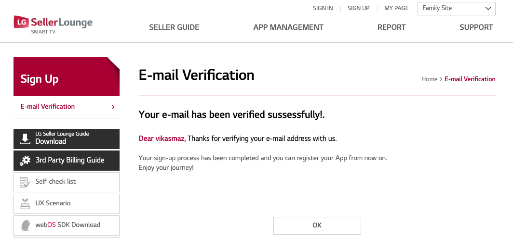
Task: Click the OK button
Action: click(x=317, y=225)
